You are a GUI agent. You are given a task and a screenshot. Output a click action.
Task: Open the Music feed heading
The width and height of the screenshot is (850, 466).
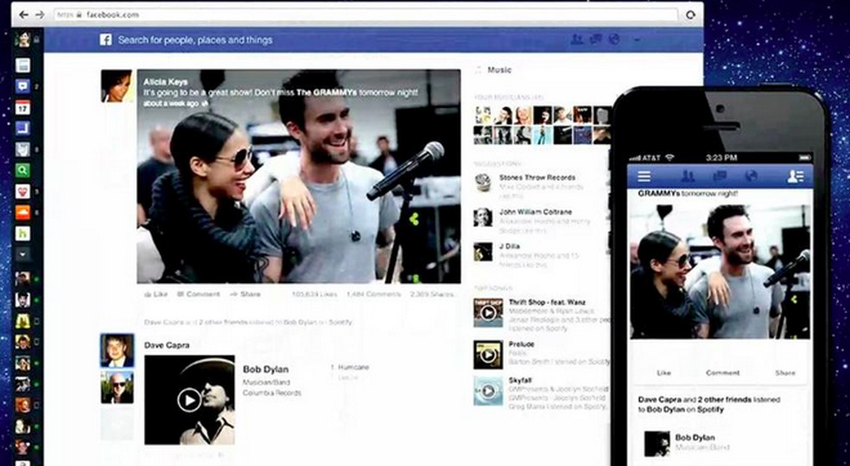tap(499, 70)
